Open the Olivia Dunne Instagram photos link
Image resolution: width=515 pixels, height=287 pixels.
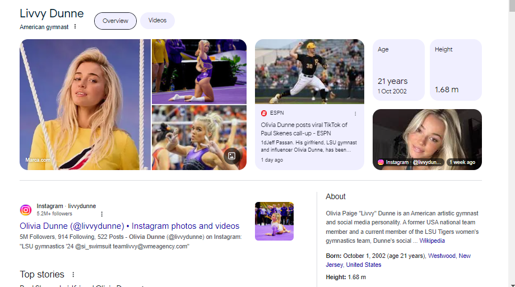coord(129,226)
